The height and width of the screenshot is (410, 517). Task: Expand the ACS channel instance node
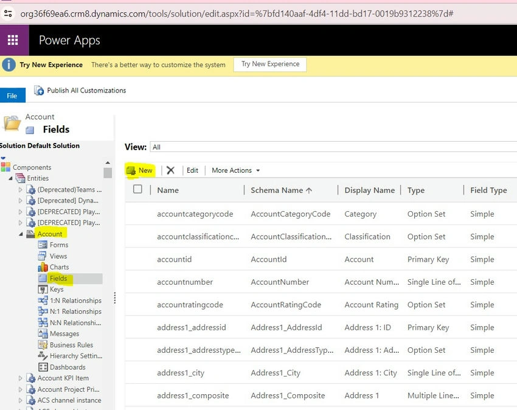click(21, 400)
